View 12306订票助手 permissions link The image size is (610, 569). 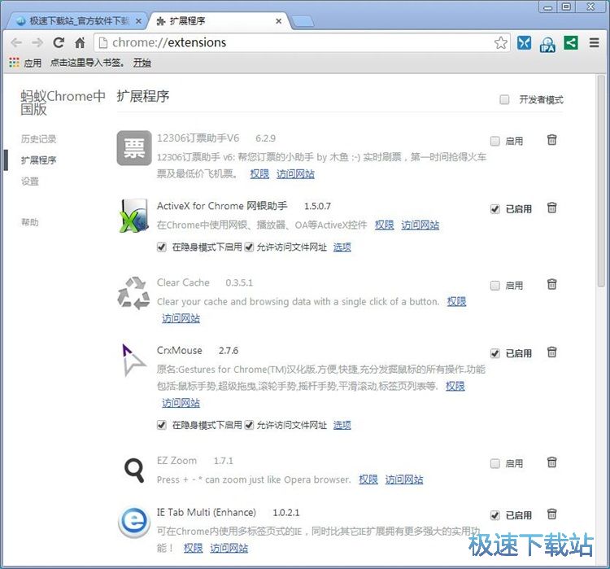[x=259, y=174]
